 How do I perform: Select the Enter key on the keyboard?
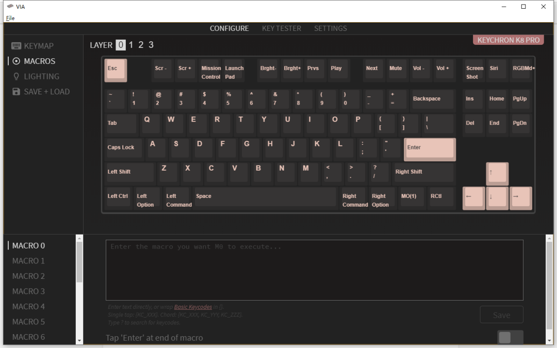(x=430, y=149)
